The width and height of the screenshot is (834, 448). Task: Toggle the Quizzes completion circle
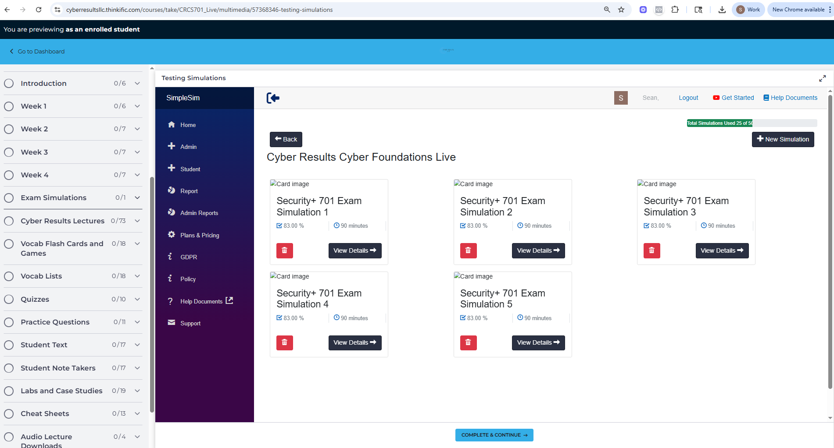(x=9, y=300)
